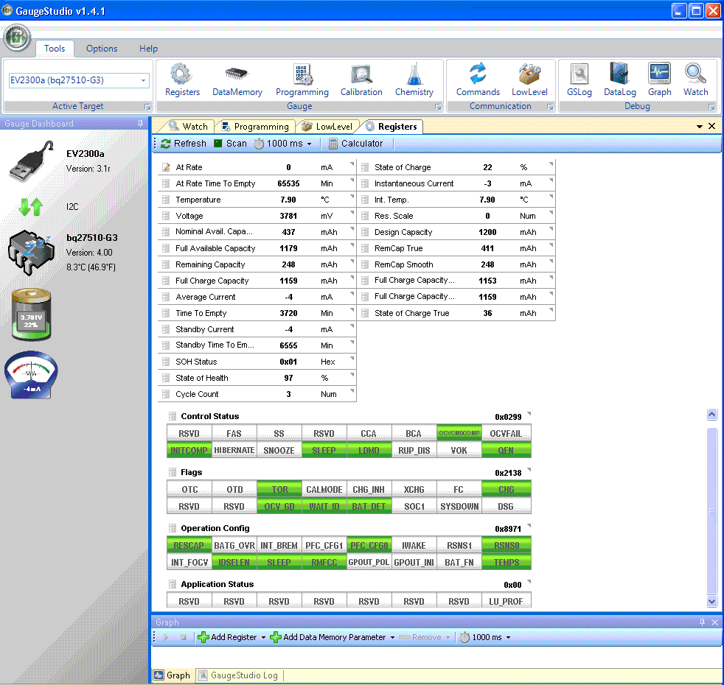724x685 pixels.
Task: Click the Flags register icon
Action: [x=173, y=472]
